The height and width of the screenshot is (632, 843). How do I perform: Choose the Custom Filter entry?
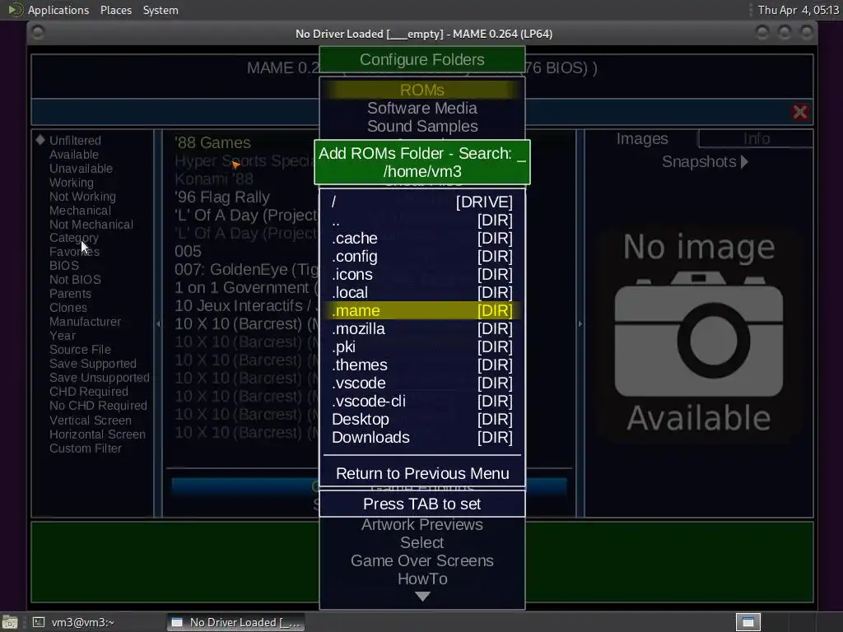pos(85,448)
